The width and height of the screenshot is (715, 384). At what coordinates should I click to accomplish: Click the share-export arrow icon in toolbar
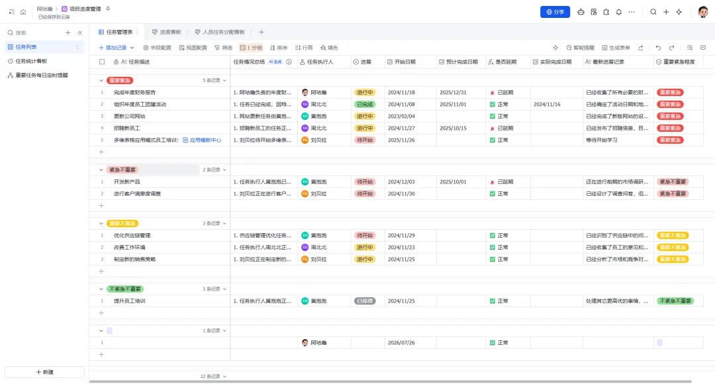(641, 48)
